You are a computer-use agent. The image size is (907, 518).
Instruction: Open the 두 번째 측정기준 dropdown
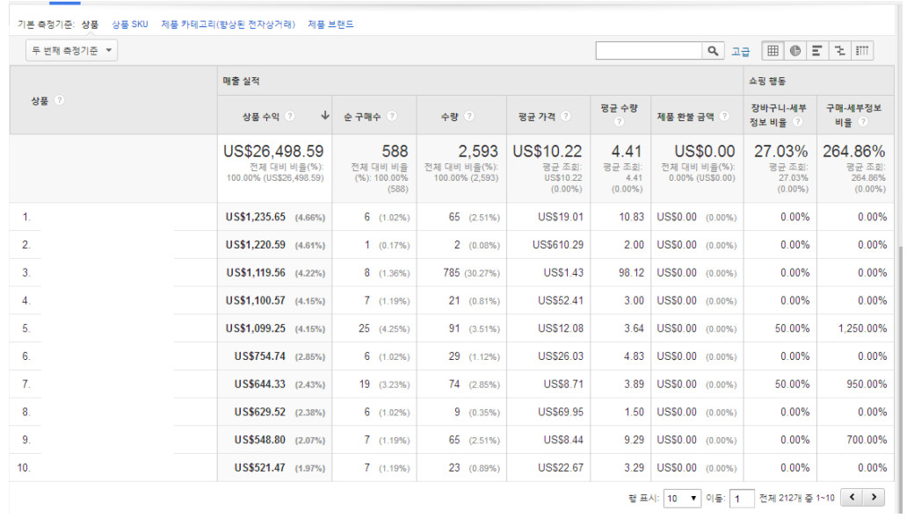point(71,50)
